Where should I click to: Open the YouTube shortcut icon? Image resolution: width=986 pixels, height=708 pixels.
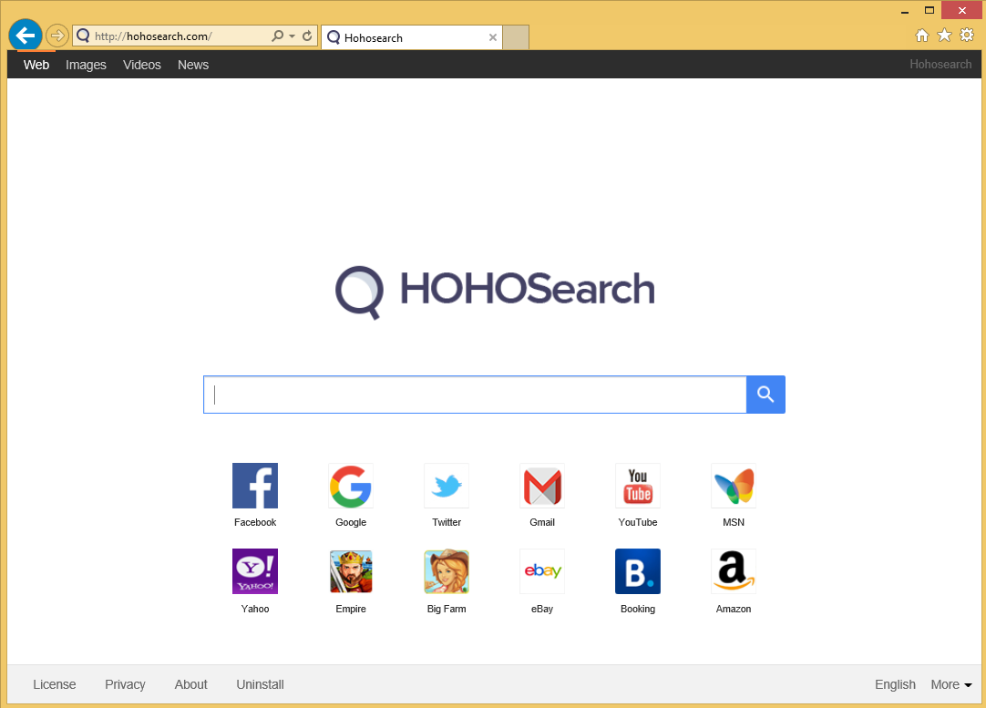pos(638,486)
